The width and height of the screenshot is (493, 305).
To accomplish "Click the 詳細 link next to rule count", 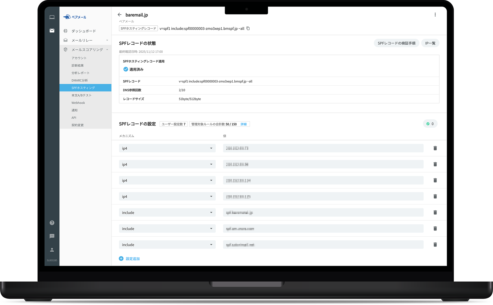I will pyautogui.click(x=244, y=124).
